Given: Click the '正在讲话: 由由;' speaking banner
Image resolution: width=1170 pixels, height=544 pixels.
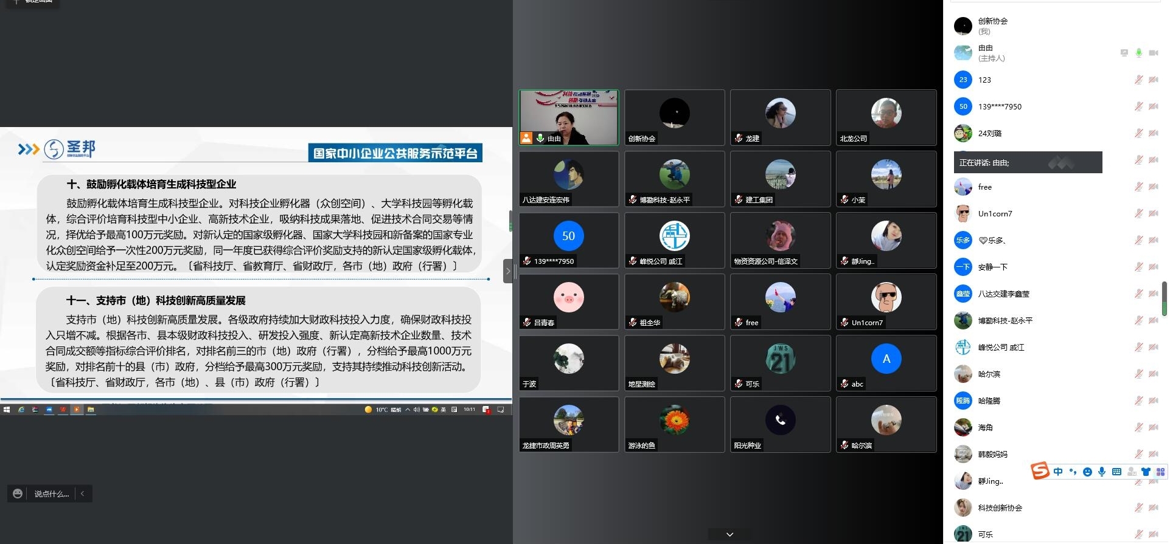Looking at the screenshot, I should click(x=1028, y=162).
